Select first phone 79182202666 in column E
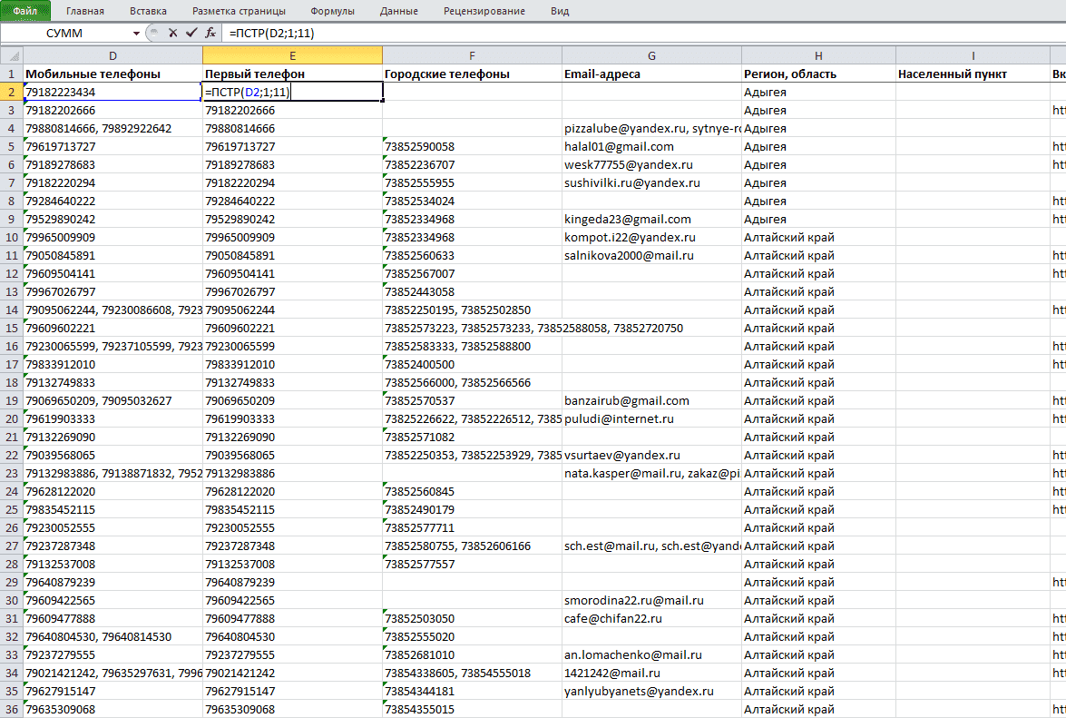Viewport: 1066px width, 718px height. pos(292,110)
